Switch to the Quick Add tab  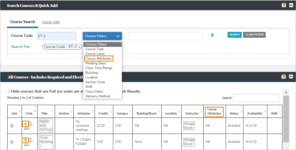51,22
